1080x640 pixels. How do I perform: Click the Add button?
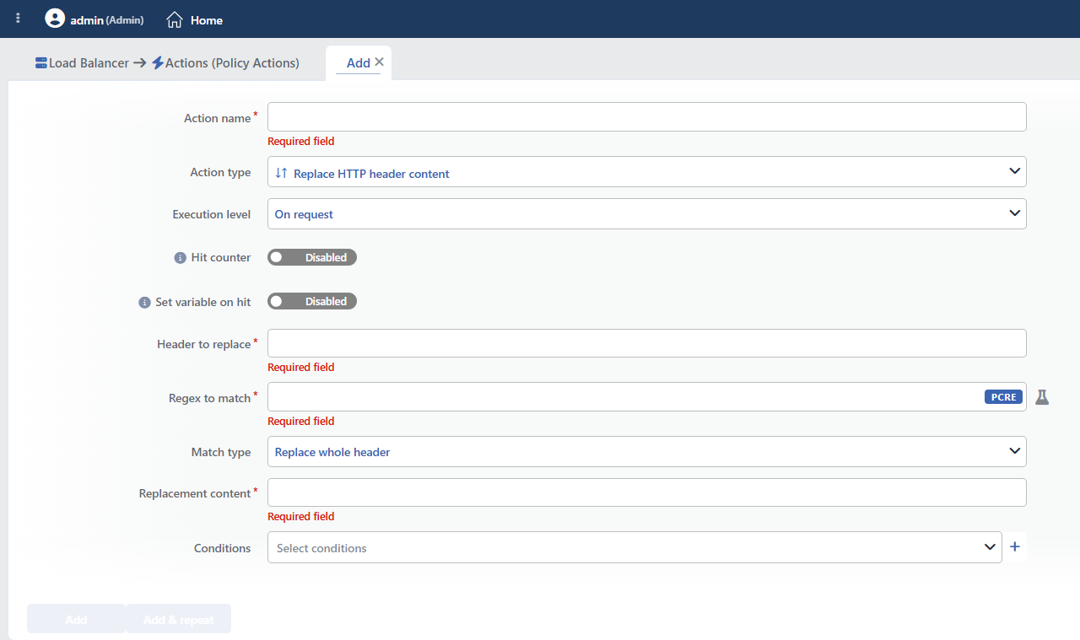click(76, 619)
